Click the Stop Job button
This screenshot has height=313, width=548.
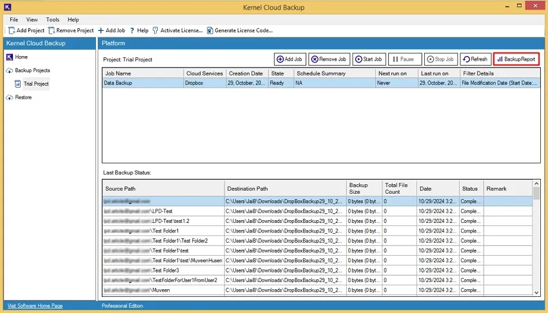point(441,59)
